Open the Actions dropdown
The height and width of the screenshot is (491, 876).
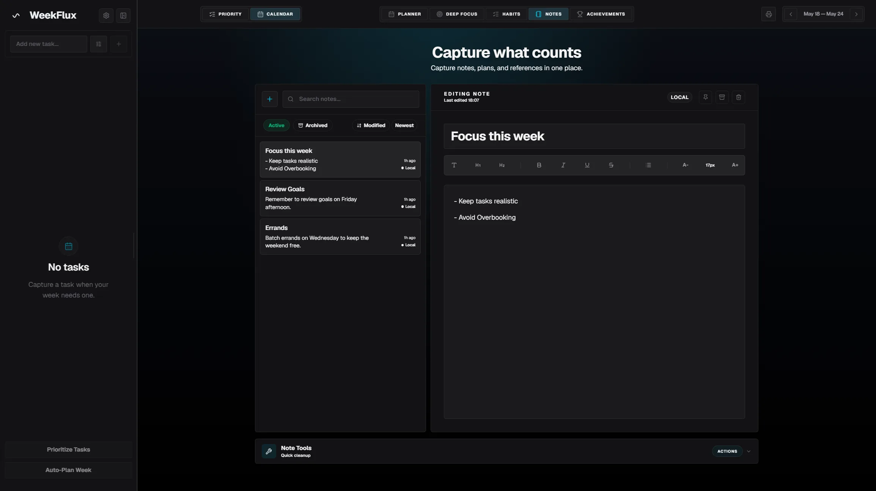point(727,451)
